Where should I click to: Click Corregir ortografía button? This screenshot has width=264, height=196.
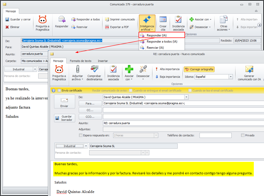point(199,69)
